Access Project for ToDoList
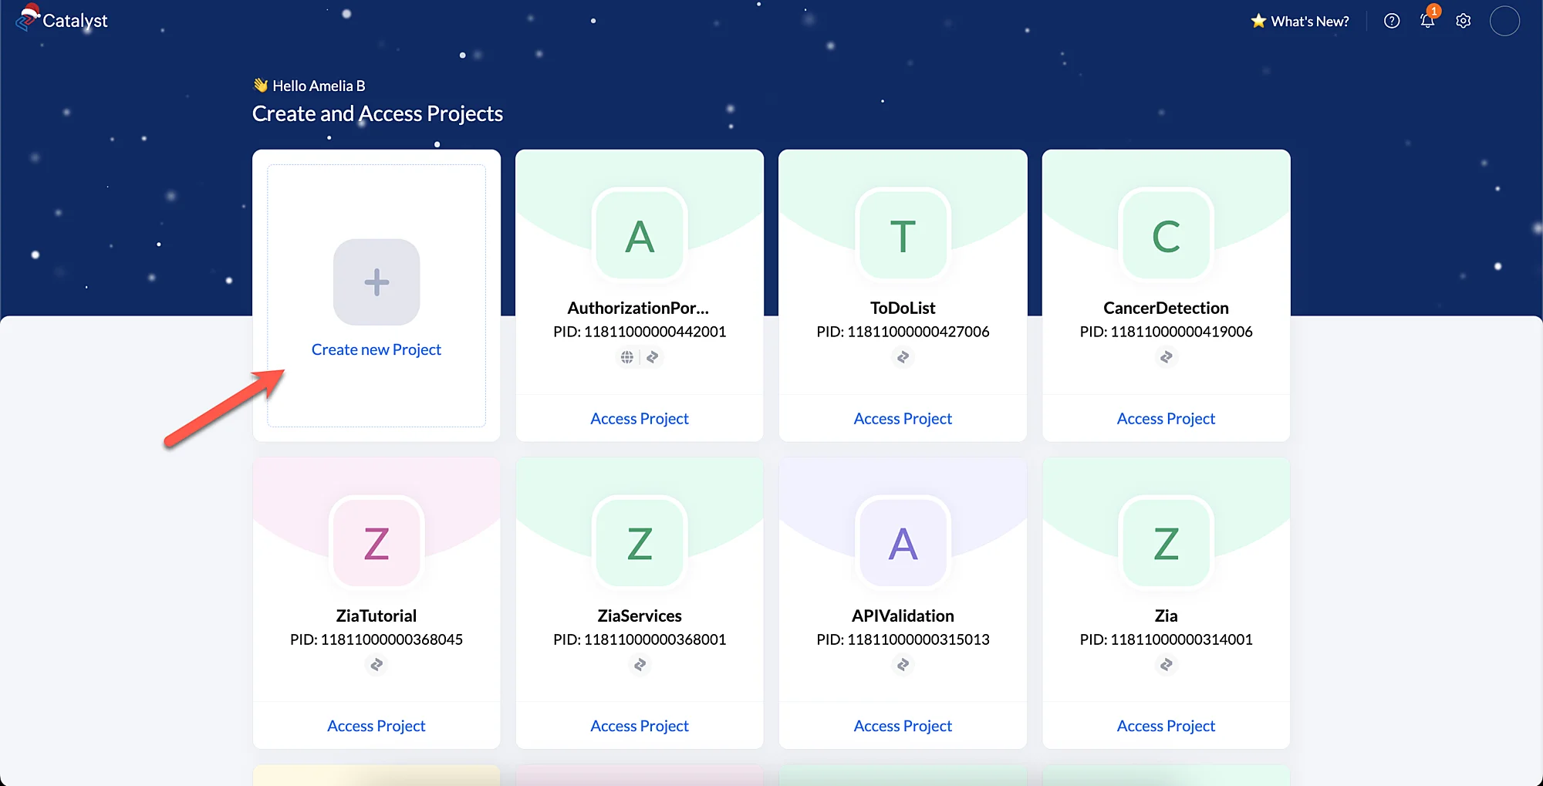Viewport: 1543px width, 786px height. click(903, 418)
